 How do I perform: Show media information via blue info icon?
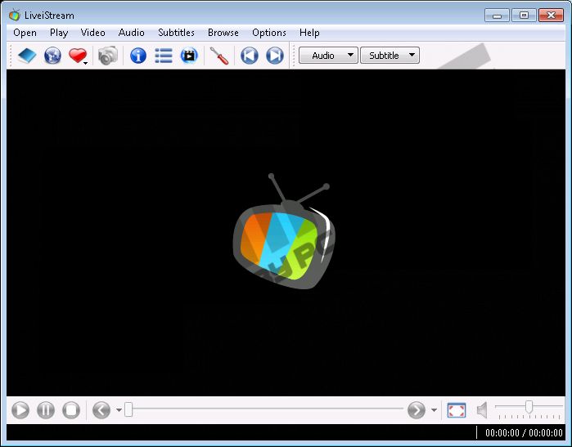(x=138, y=56)
